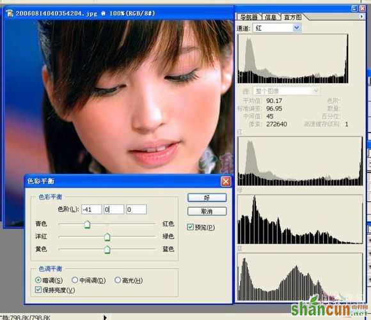
Task: Select the 中间调(D) radio button
Action: click(75, 280)
